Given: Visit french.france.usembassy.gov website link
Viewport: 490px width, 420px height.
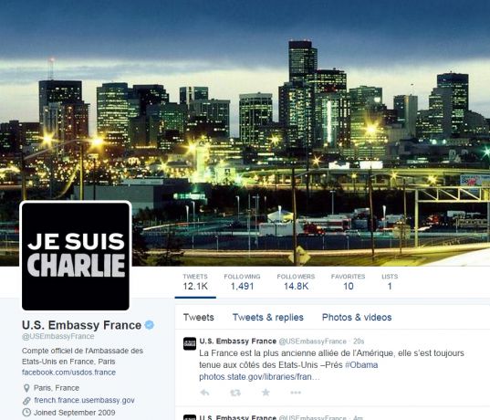Looking at the screenshot, I should (84, 401).
